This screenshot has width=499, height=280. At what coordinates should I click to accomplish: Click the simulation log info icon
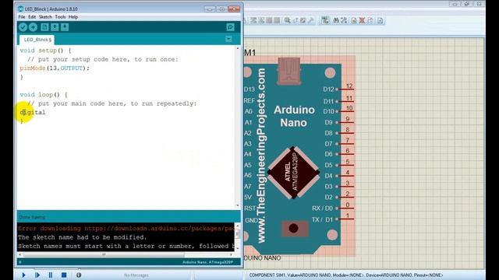tap(79, 275)
